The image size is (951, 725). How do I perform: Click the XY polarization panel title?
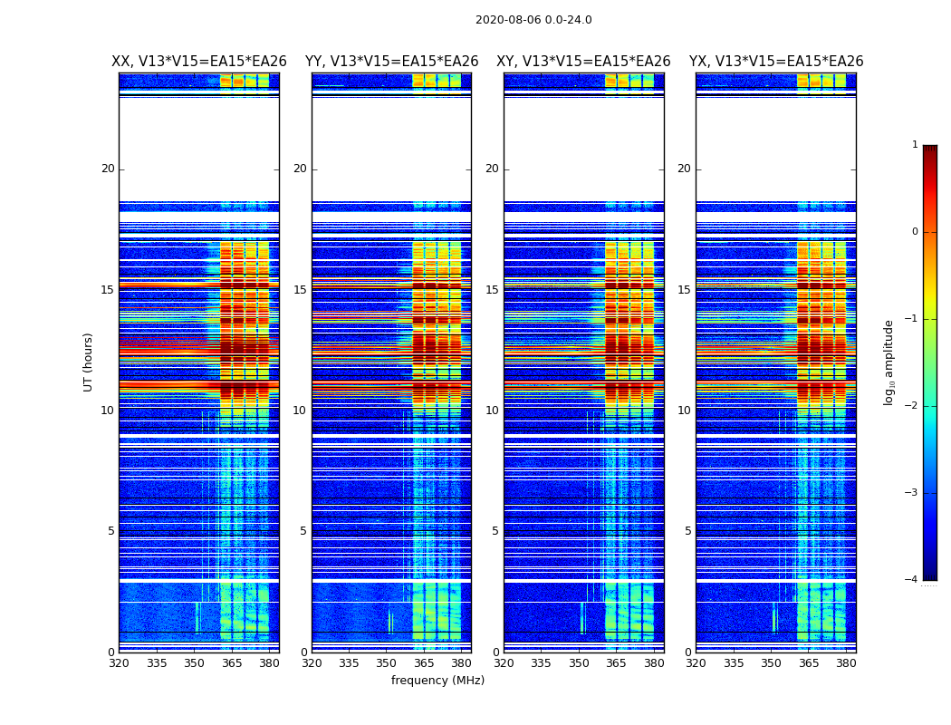[x=583, y=62]
